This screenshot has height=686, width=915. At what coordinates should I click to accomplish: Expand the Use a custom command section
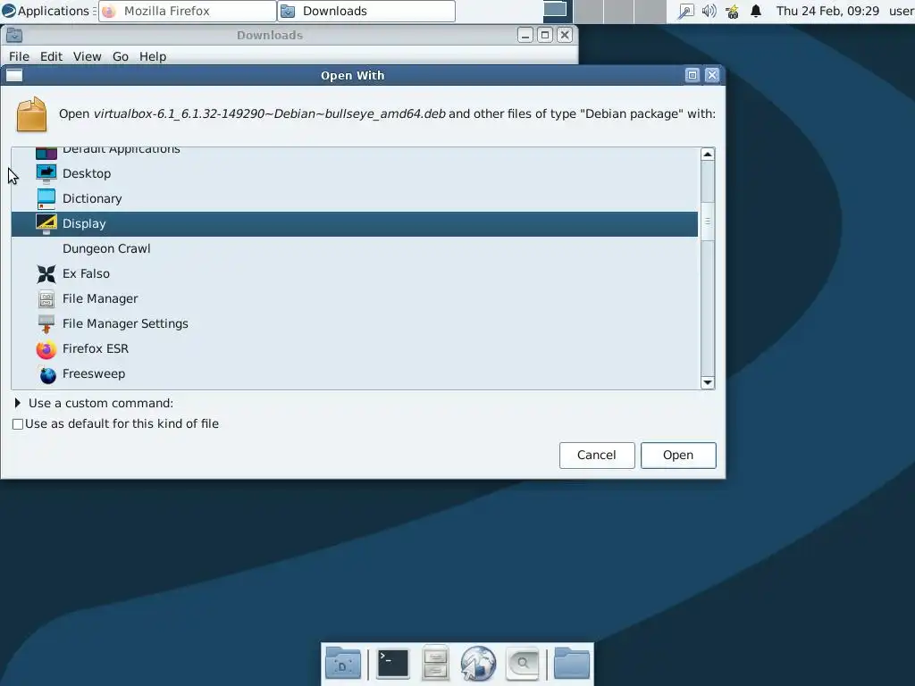(x=18, y=403)
